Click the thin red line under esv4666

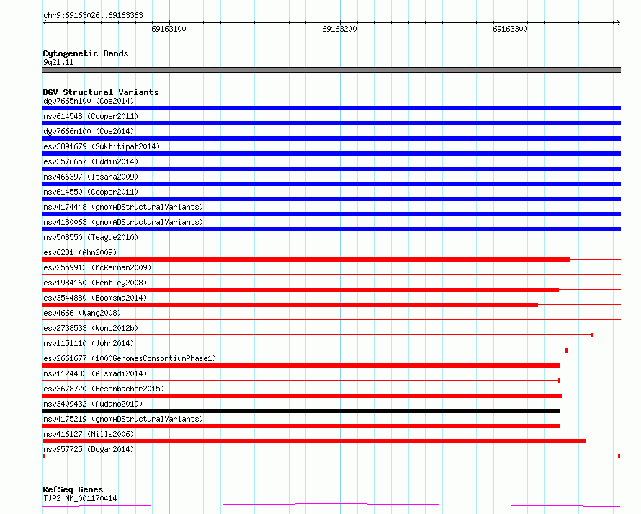point(331,320)
